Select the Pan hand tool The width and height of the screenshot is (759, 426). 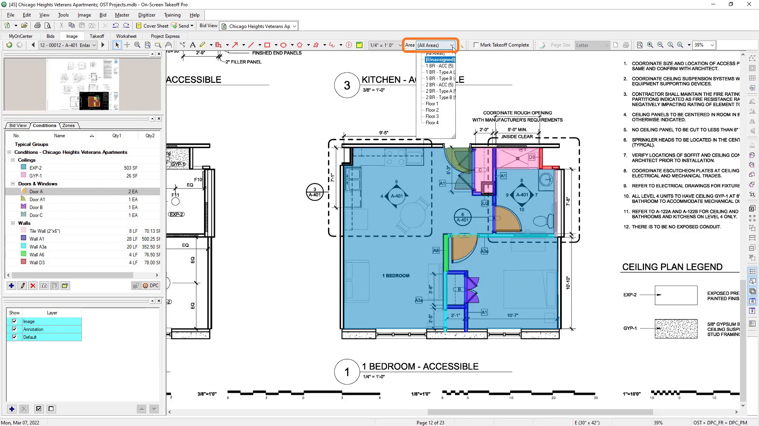[x=168, y=45]
